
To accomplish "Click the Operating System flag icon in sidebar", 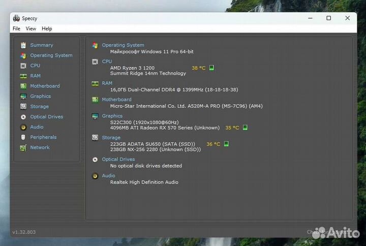I will tap(23, 55).
